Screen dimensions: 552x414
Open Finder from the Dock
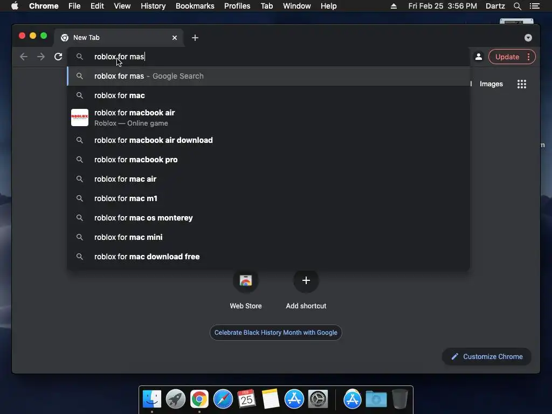point(152,399)
